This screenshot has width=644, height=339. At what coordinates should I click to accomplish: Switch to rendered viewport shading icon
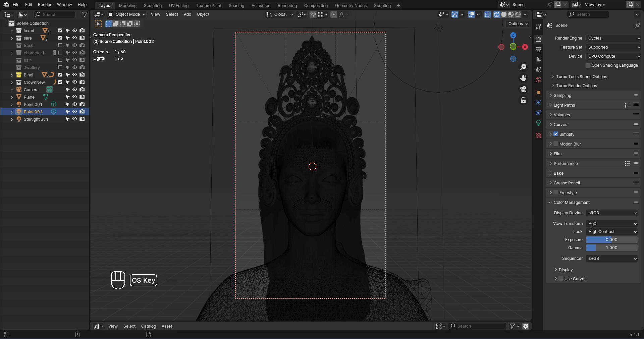[518, 14]
